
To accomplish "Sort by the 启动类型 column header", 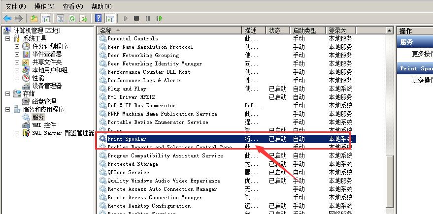I will tap(307, 31).
